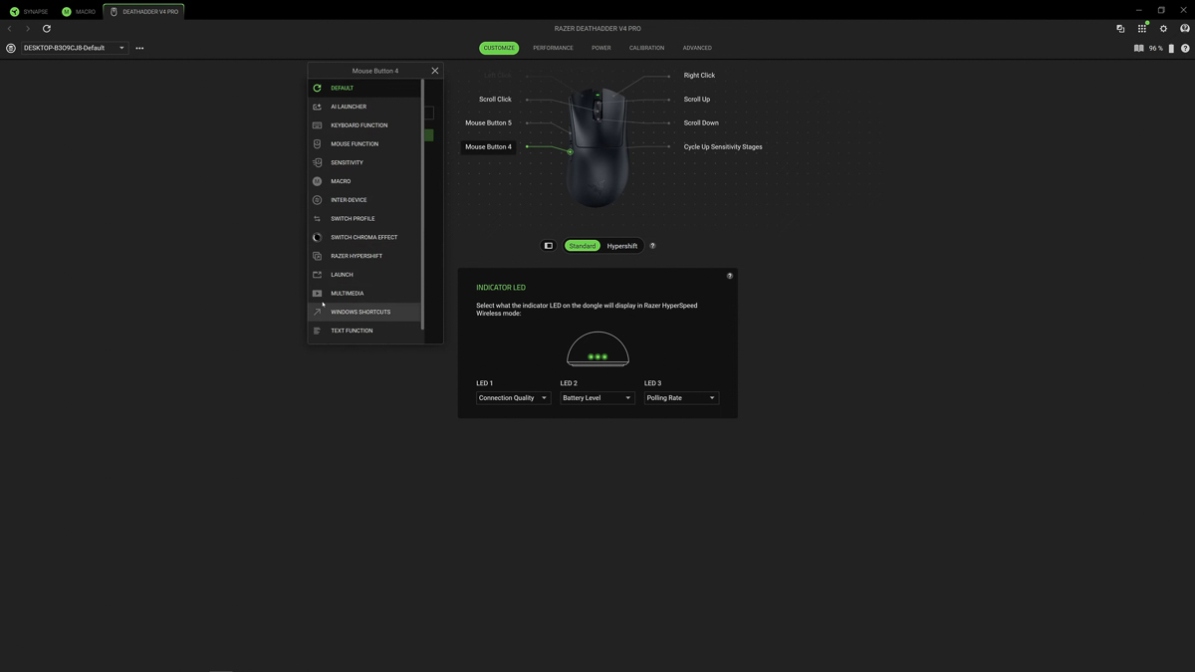Open the LED 2 Battery Level dropdown
This screenshot has height=672, width=1195.
point(597,398)
